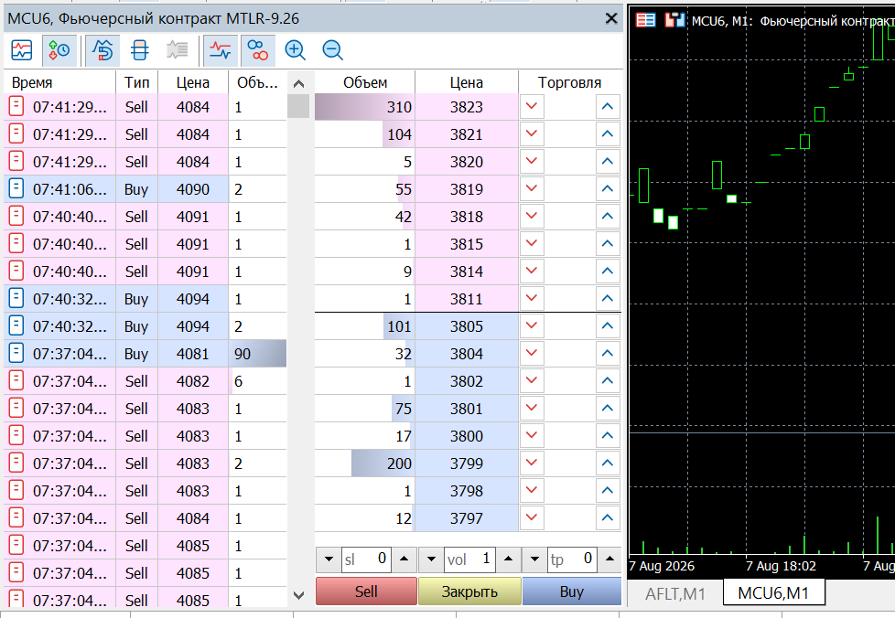This screenshot has height=618, width=895.
Task: Click the depth of market icon on the MCU6 chart
Action: point(674,20)
